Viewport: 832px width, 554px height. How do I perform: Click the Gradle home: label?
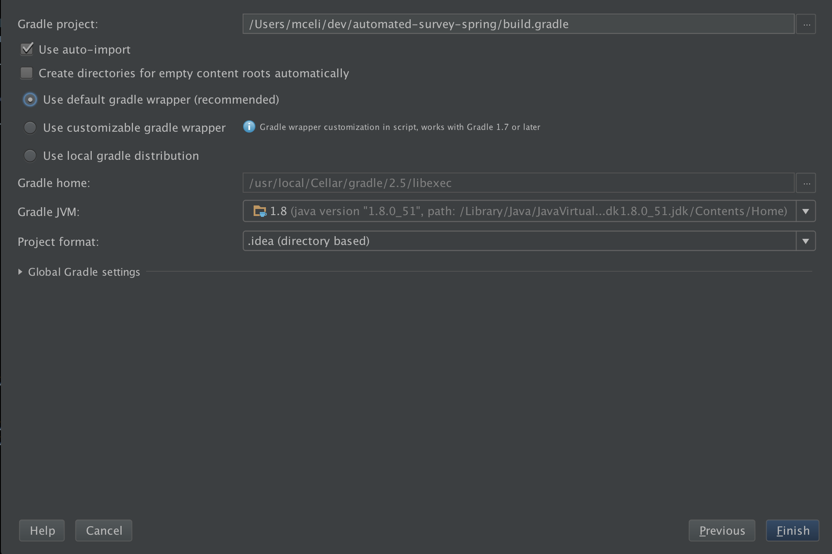pyautogui.click(x=54, y=183)
